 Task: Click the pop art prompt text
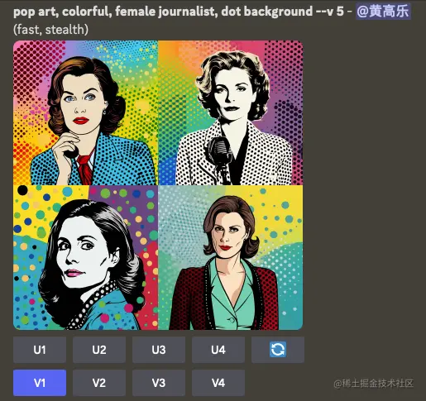tap(179, 12)
